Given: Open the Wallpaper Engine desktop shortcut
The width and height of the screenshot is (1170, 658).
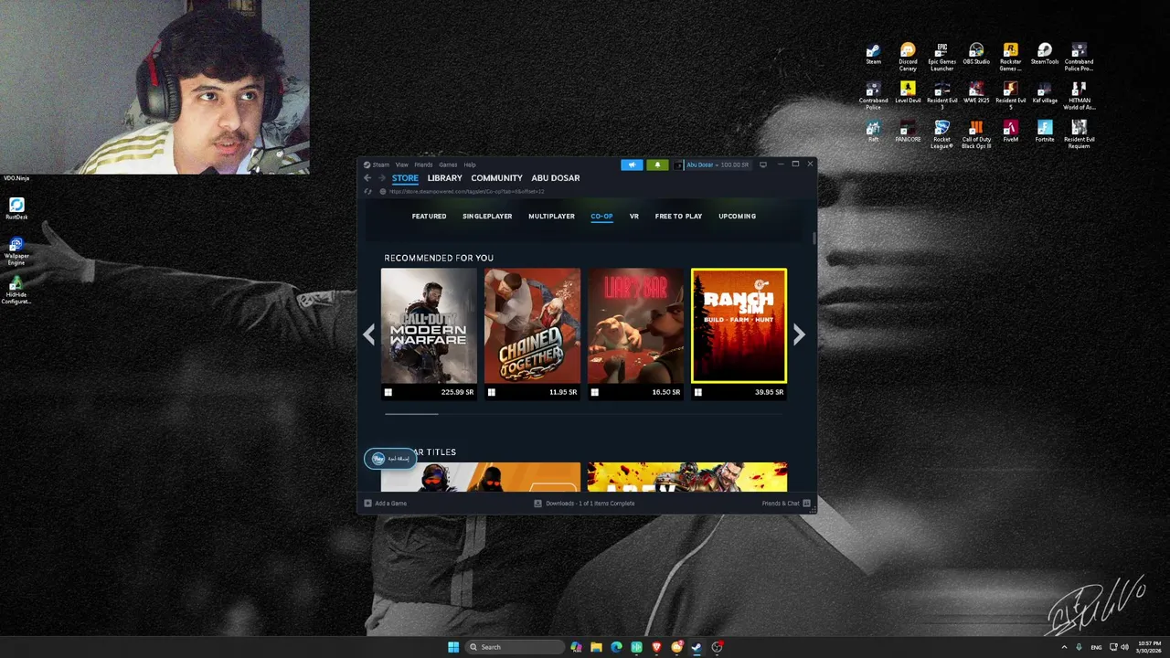Looking at the screenshot, I should coord(16,250).
